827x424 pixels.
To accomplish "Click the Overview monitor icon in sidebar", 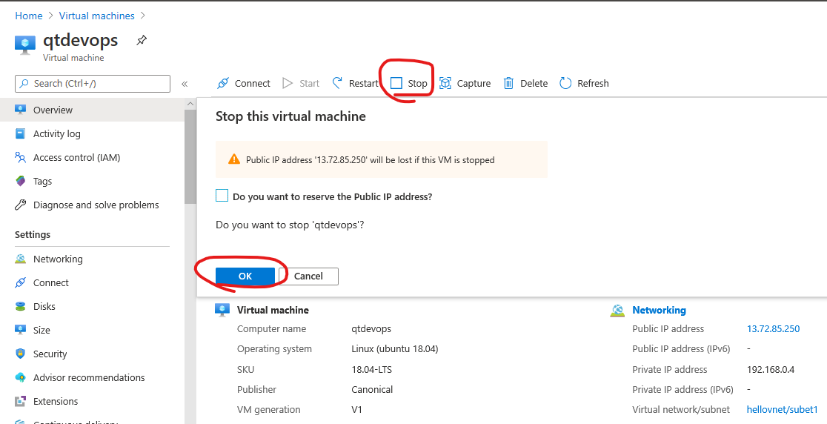I will point(21,110).
